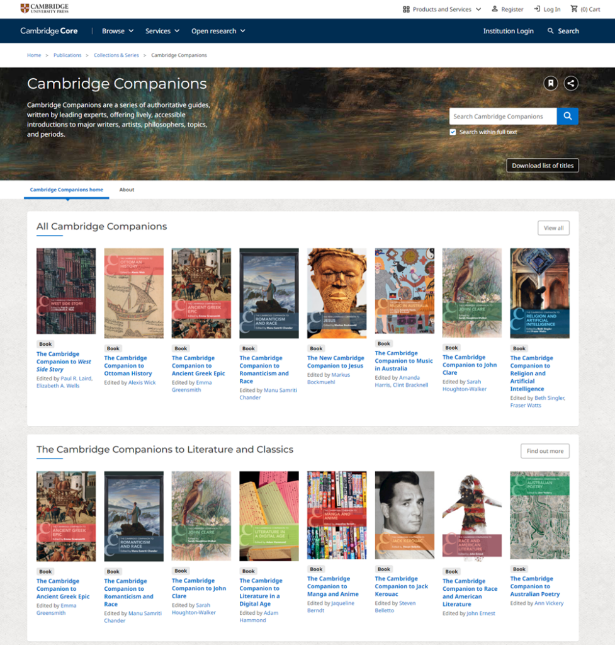Open the Jack Kerouac book cover thumbnail

tap(404, 515)
